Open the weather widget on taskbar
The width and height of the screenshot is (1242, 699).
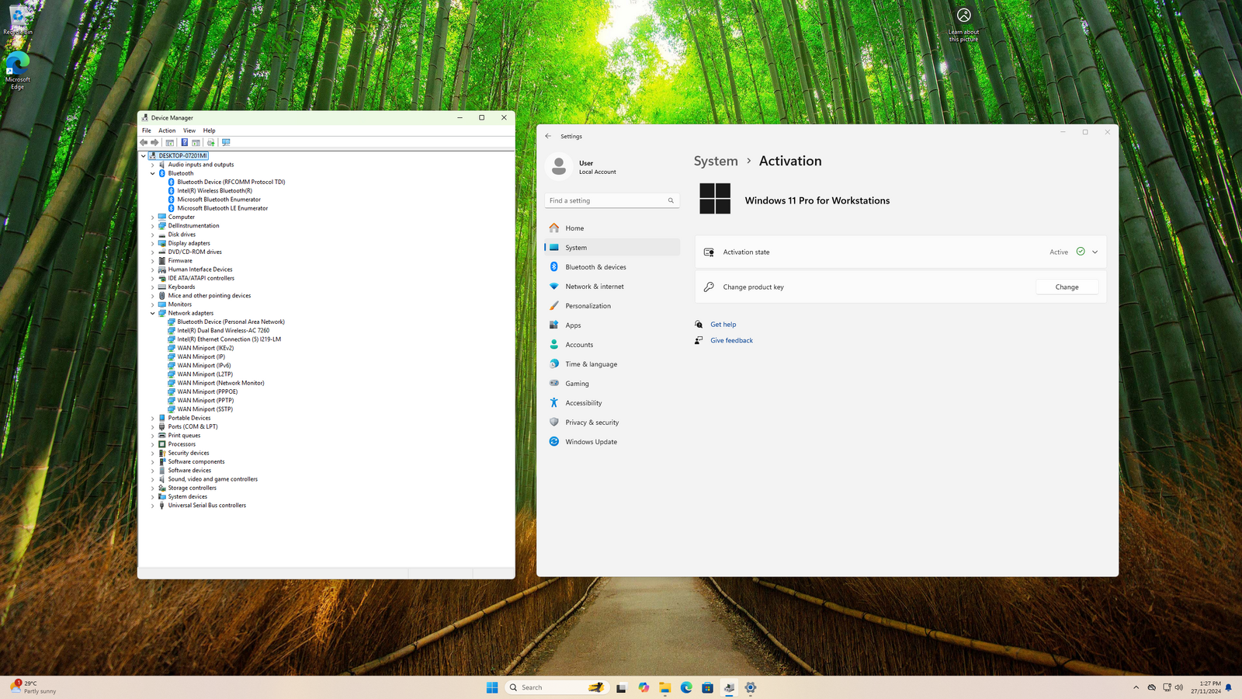click(x=34, y=687)
